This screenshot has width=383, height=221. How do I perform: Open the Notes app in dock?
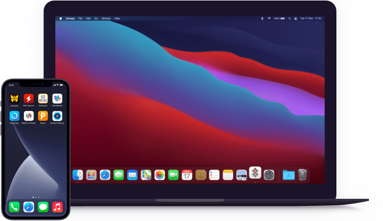(x=228, y=175)
